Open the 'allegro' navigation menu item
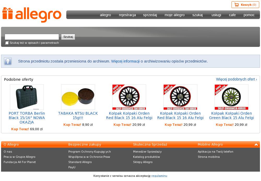This screenshot has width=261, height=181. [x=105, y=15]
